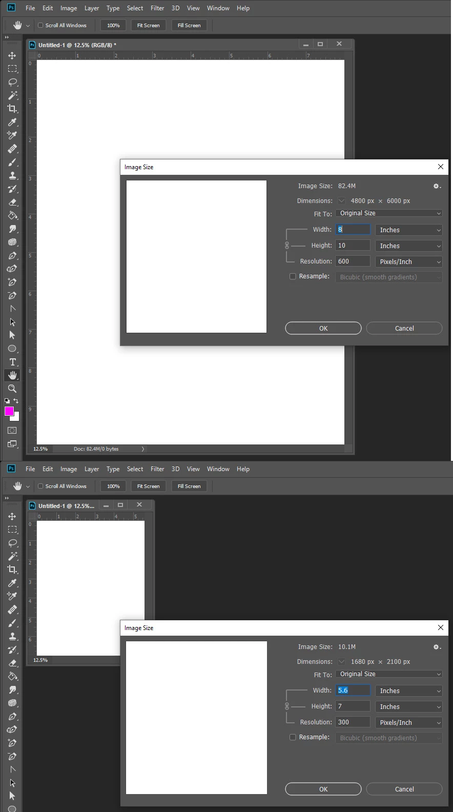The image size is (453, 812).
Task: Open the Pixels/Inch dropdown beside Resolution 300
Action: click(409, 723)
